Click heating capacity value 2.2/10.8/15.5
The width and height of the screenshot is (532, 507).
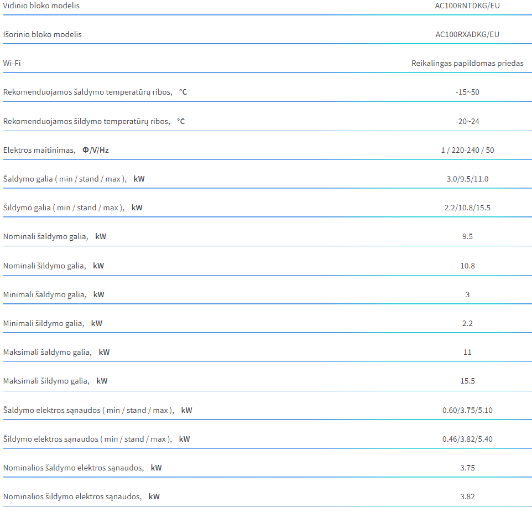(x=467, y=208)
